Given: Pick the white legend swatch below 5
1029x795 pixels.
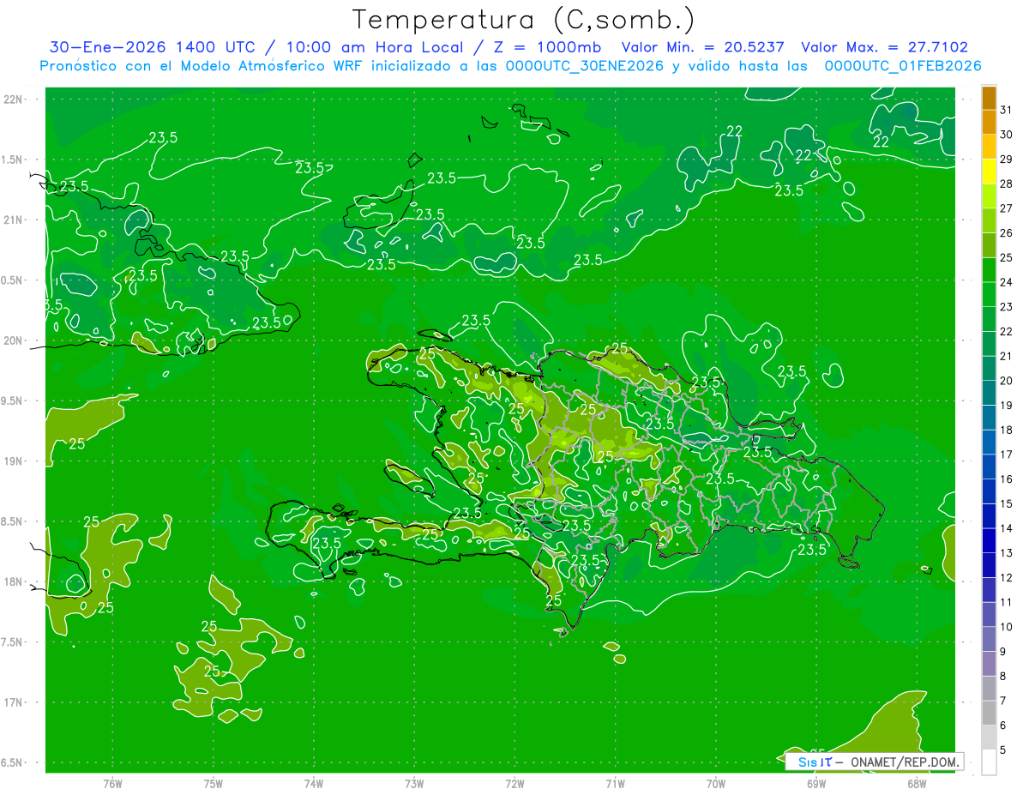Looking at the screenshot, I should point(989,762).
